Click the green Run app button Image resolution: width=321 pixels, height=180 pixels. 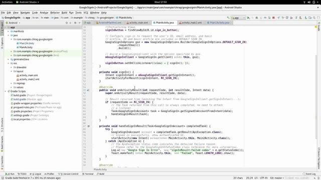[x=248, y=18]
